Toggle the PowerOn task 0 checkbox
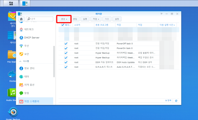198x120 pixels. coord(66,48)
